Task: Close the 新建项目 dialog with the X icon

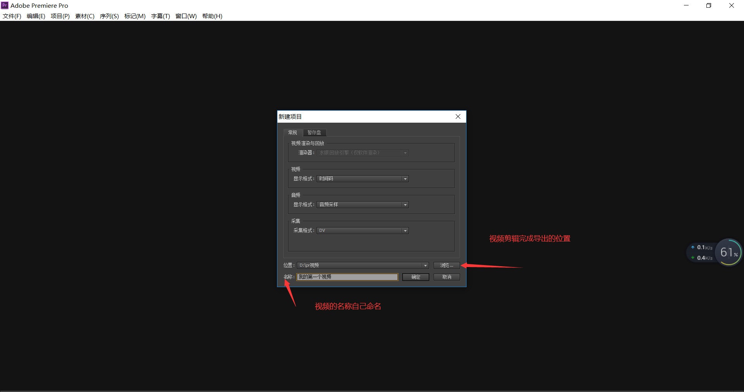Action: click(x=458, y=116)
